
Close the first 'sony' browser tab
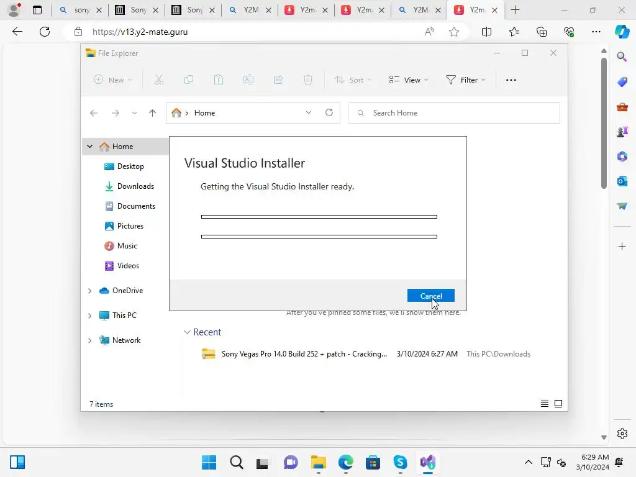pyautogui.click(x=99, y=10)
